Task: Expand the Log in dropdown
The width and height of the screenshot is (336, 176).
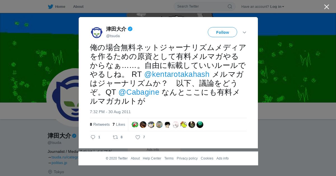Action: pos(277,6)
